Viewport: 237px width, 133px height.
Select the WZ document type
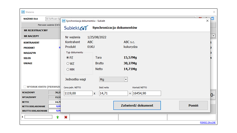click(68, 63)
